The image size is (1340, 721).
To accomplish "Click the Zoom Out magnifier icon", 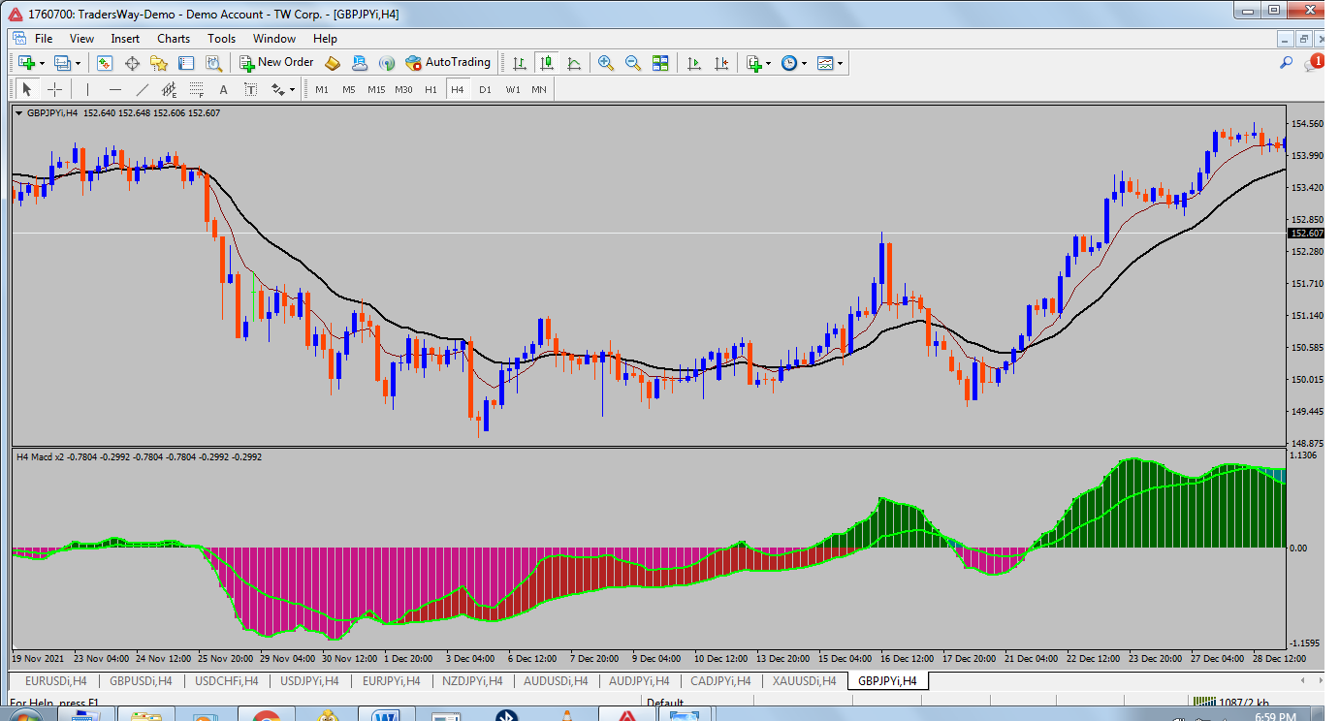I will click(633, 63).
